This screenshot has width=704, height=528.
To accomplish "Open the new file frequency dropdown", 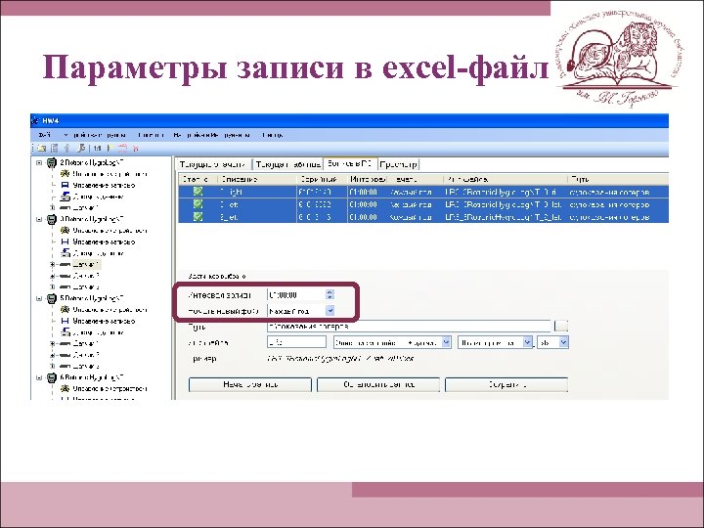I will (330, 310).
